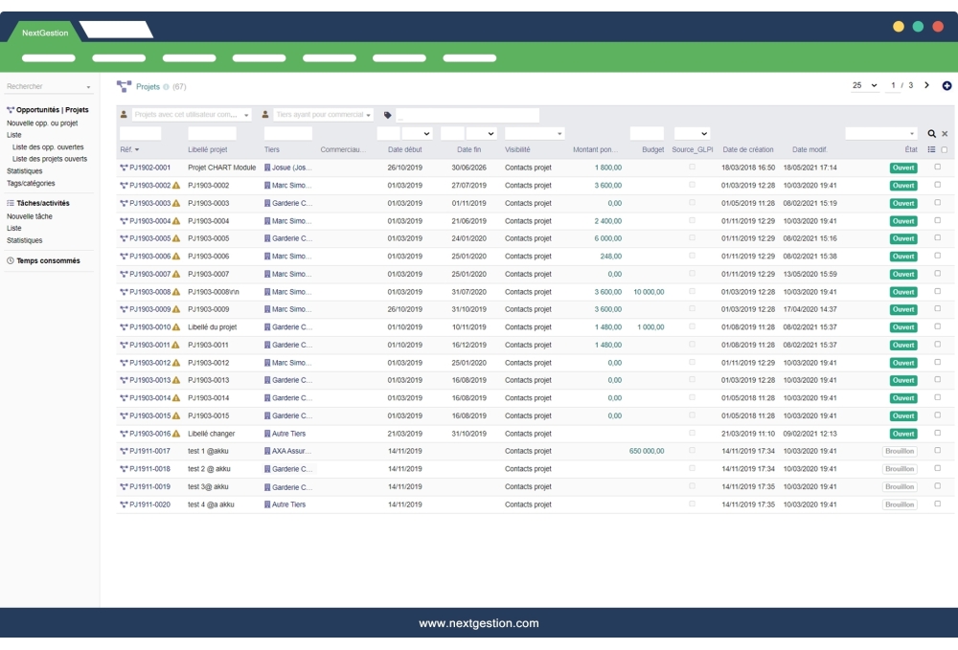The image size is (958, 650).
Task: Expand the Date début filter chevron
Action: click(x=427, y=133)
